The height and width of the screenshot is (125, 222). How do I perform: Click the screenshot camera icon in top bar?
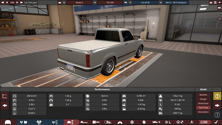(211, 3)
